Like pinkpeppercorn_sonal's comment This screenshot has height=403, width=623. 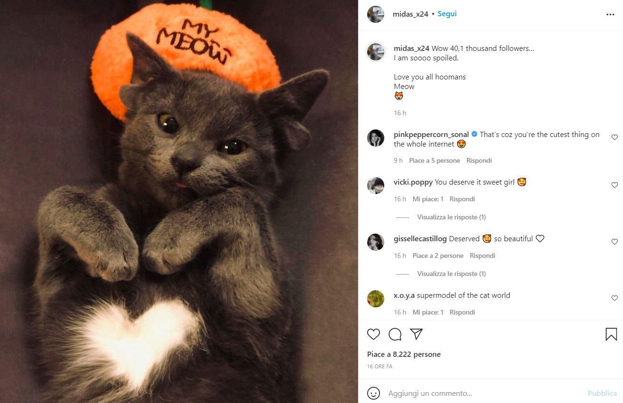click(614, 137)
